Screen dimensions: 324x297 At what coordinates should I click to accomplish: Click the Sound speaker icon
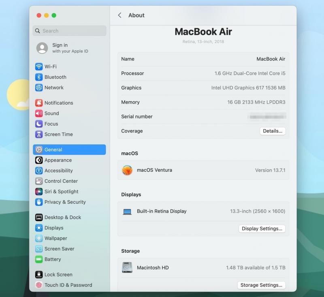39,113
